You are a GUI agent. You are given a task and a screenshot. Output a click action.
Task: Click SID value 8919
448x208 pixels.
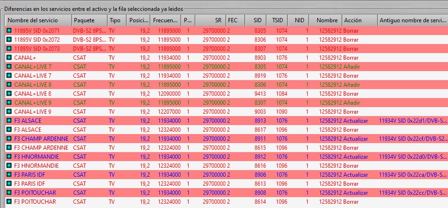coord(260,75)
